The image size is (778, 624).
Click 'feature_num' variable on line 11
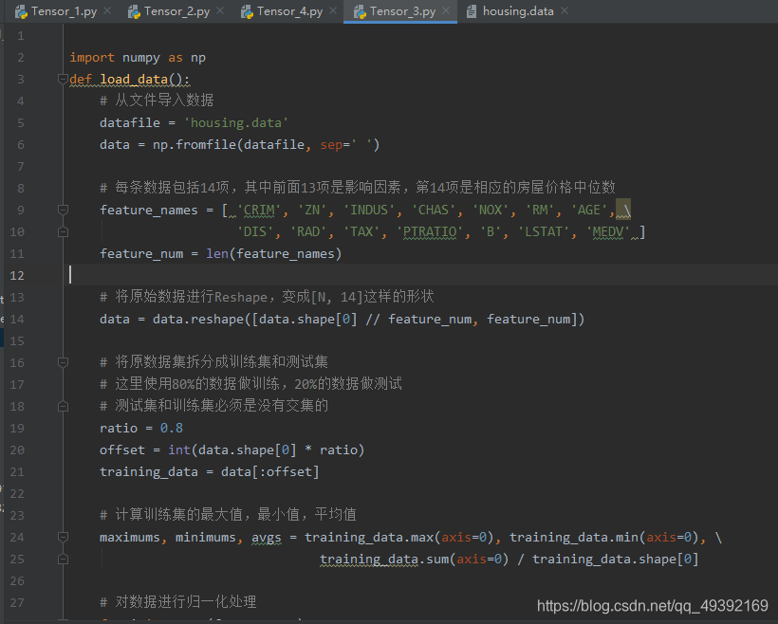pos(141,253)
